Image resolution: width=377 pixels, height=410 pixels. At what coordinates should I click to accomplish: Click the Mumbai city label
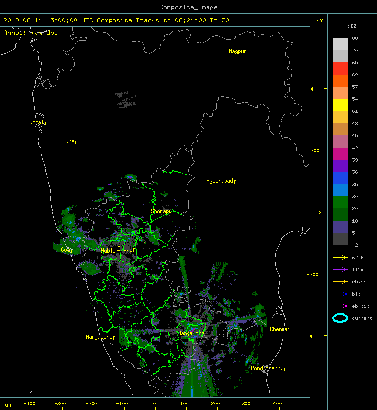[x=35, y=122]
